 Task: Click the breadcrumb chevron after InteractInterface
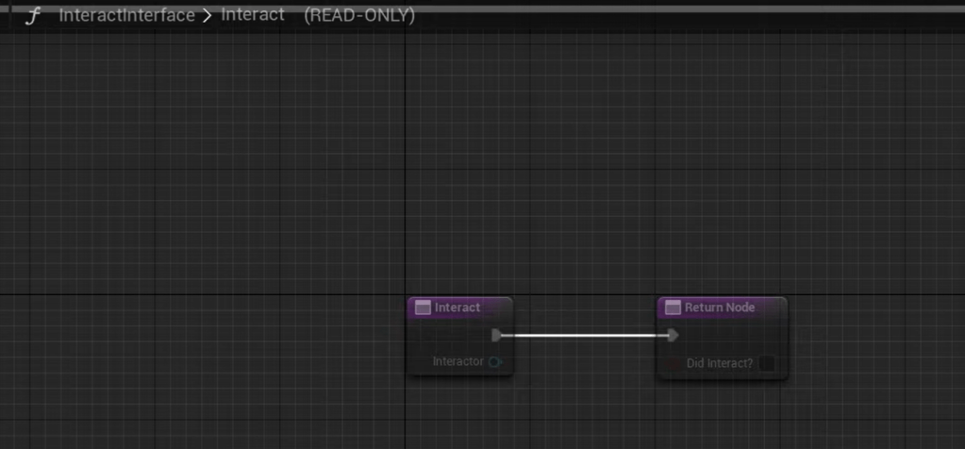pos(208,17)
